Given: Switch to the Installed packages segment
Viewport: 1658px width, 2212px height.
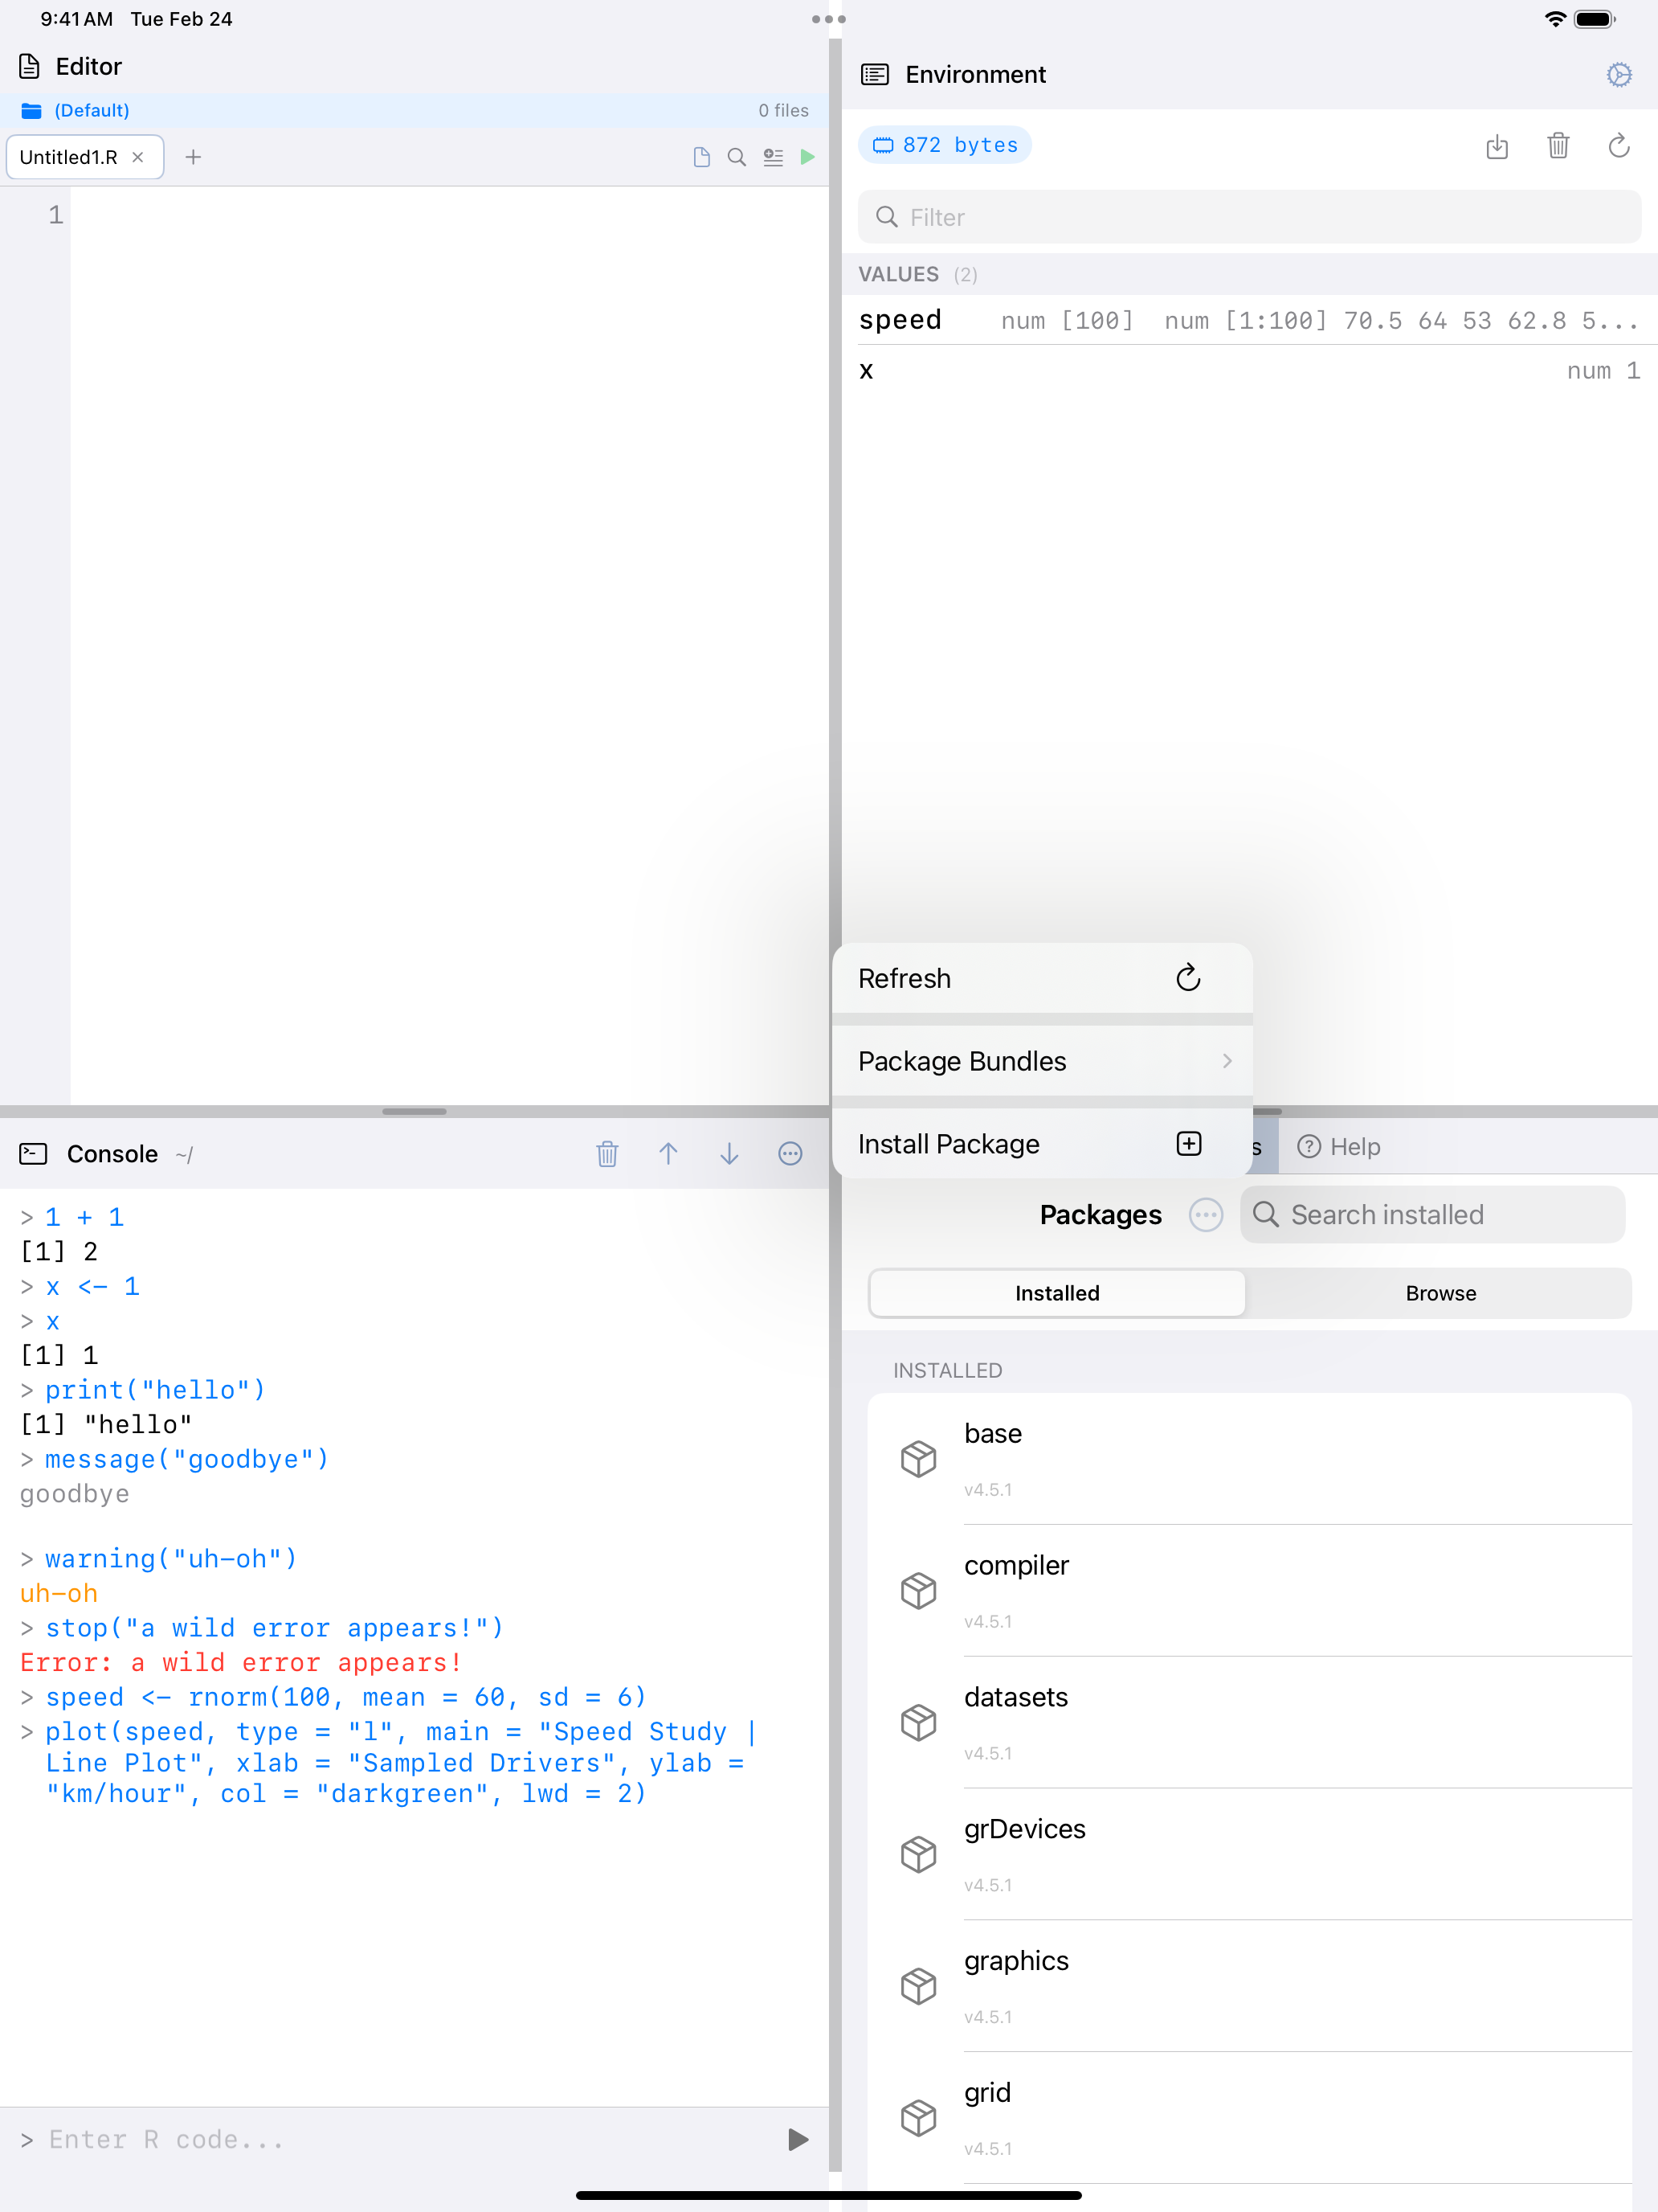Looking at the screenshot, I should [x=1057, y=1293].
